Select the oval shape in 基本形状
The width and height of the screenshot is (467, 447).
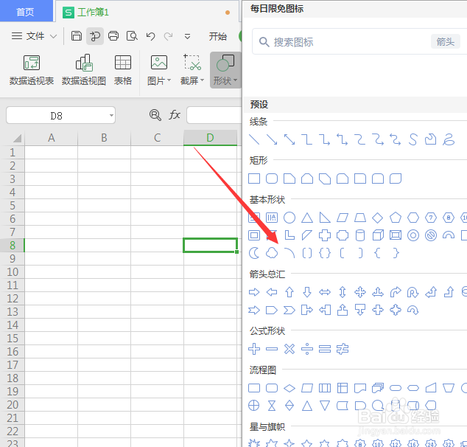pos(289,218)
